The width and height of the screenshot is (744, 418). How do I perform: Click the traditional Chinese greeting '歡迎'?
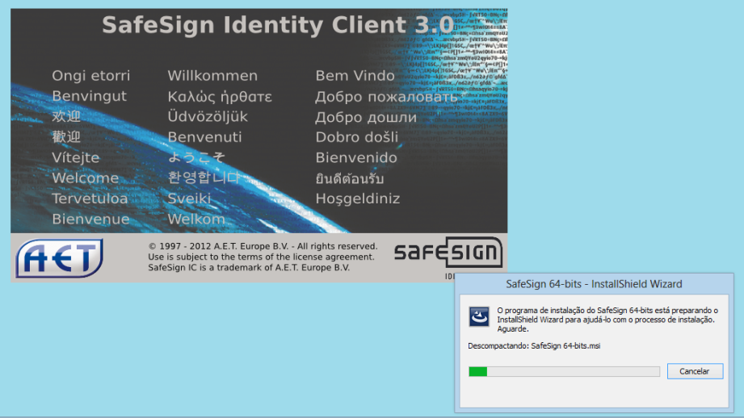[x=66, y=137]
